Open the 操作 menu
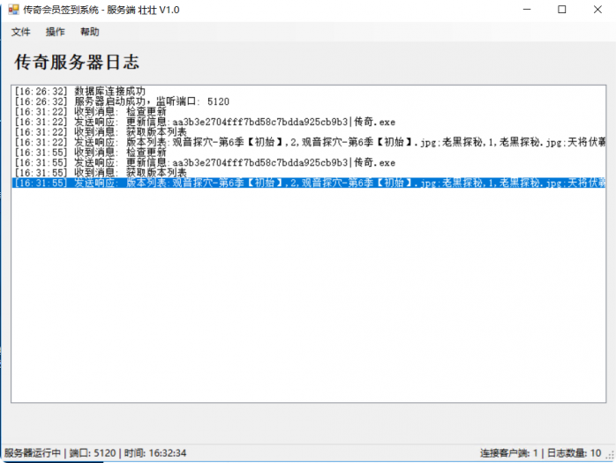The height and width of the screenshot is (463, 616). [56, 32]
